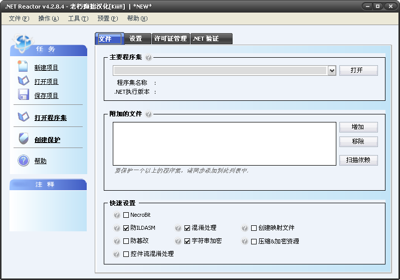Open the 预置(P) menu
400x280 pixels.
(108, 19)
